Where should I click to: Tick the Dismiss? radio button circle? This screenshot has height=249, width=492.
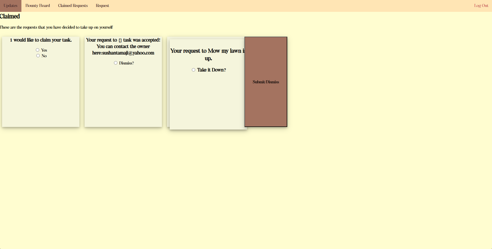click(x=116, y=63)
